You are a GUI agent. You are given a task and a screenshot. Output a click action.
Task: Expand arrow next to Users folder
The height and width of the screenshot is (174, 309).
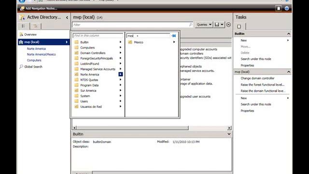pos(120,101)
